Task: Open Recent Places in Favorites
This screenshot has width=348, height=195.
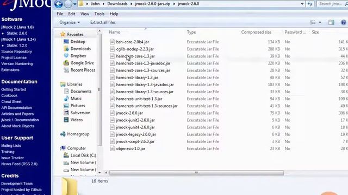Action: (x=83, y=70)
